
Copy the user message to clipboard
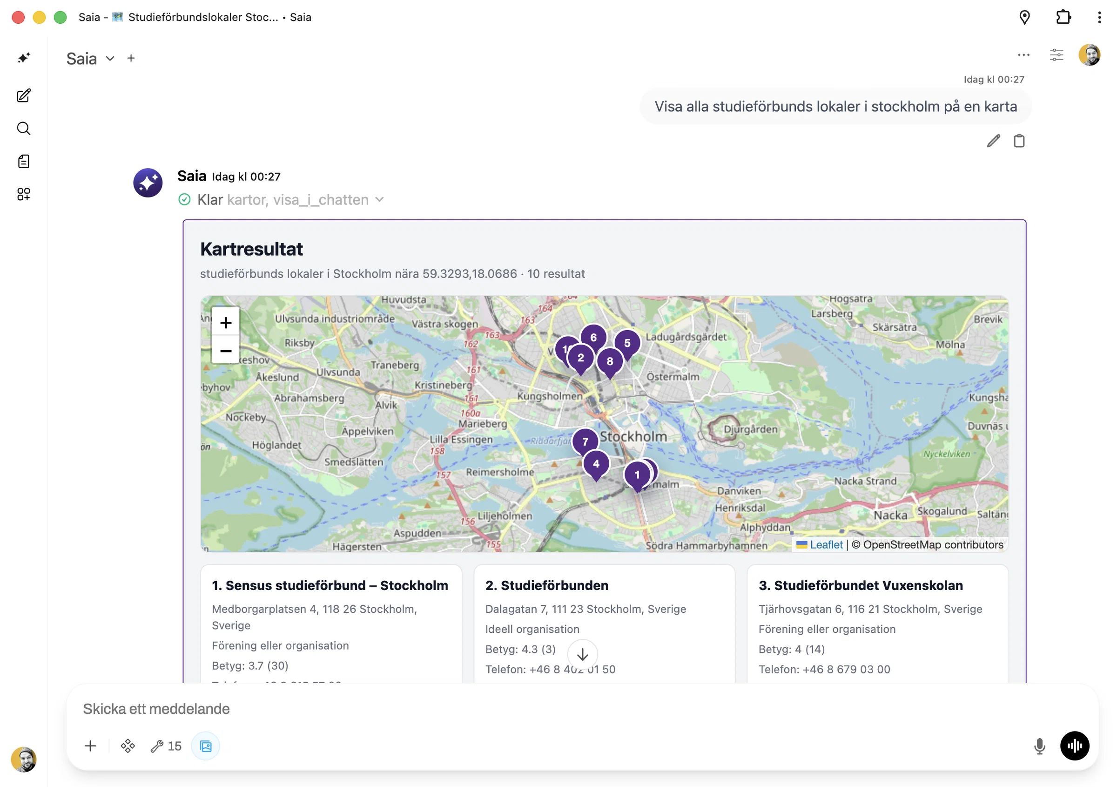pos(1019,141)
